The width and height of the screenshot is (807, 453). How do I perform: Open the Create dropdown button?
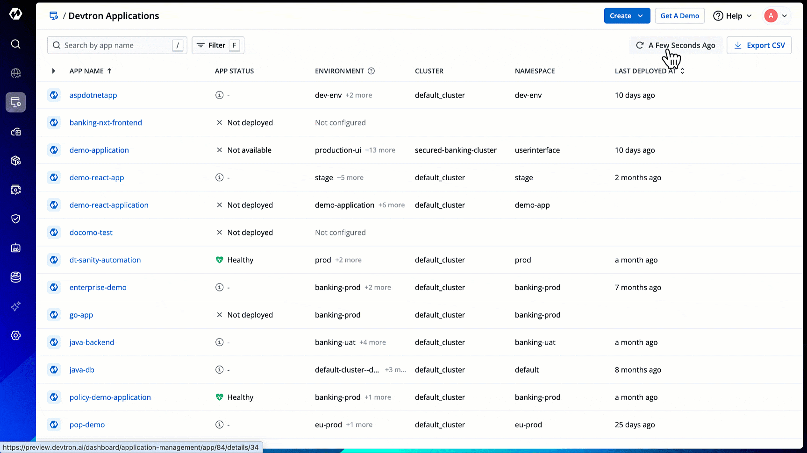point(627,16)
